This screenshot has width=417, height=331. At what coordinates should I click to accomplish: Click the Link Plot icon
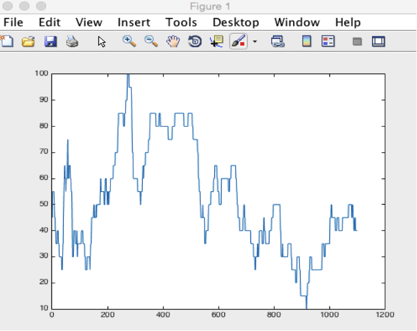(x=277, y=41)
